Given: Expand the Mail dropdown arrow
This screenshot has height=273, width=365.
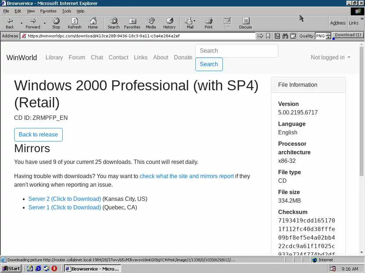Looking at the screenshot, I should (x=195, y=21).
